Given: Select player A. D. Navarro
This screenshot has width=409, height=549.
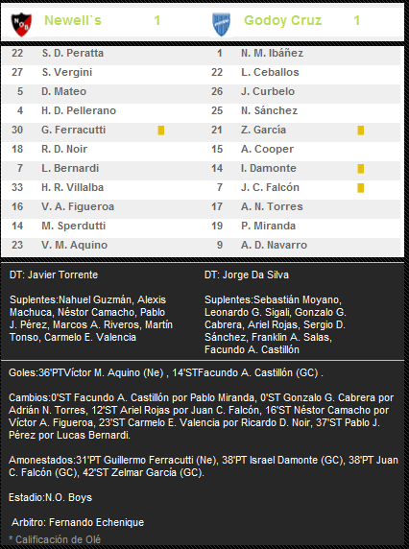Looking at the screenshot, I should pos(274,245).
